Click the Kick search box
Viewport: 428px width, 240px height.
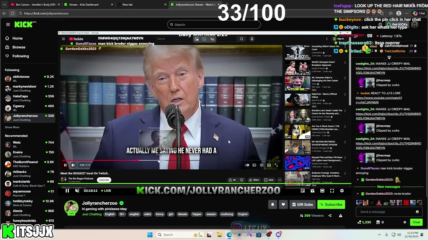(x=214, y=24)
